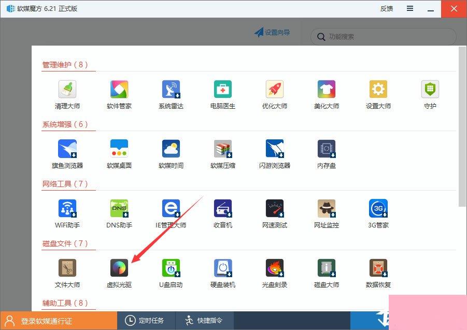The image size is (467, 330).
Task: Select the 磁盘文件 (7) category header
Action: [x=65, y=243]
